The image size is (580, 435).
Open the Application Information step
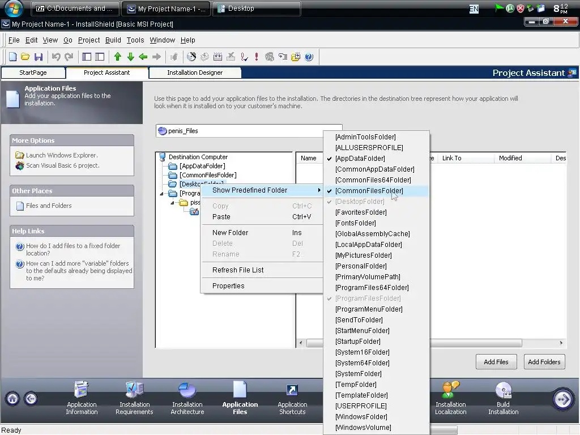click(82, 398)
